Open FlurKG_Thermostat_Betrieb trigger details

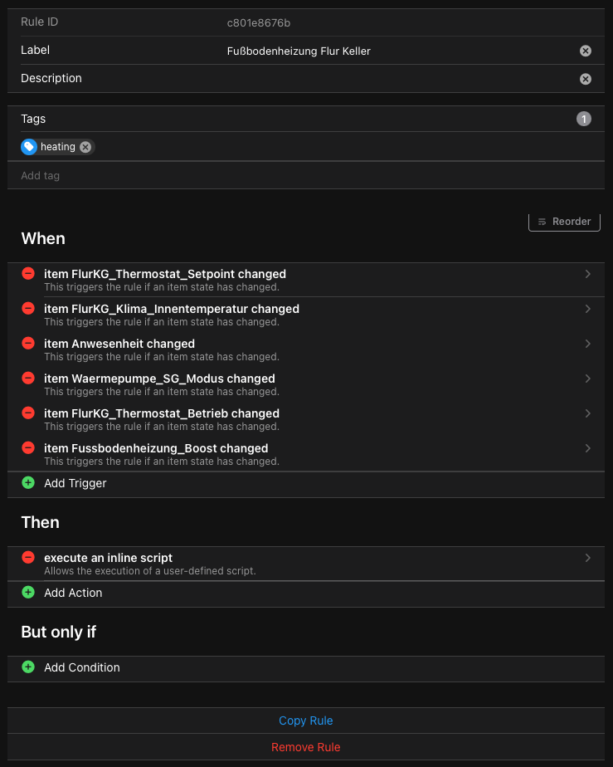click(x=588, y=413)
